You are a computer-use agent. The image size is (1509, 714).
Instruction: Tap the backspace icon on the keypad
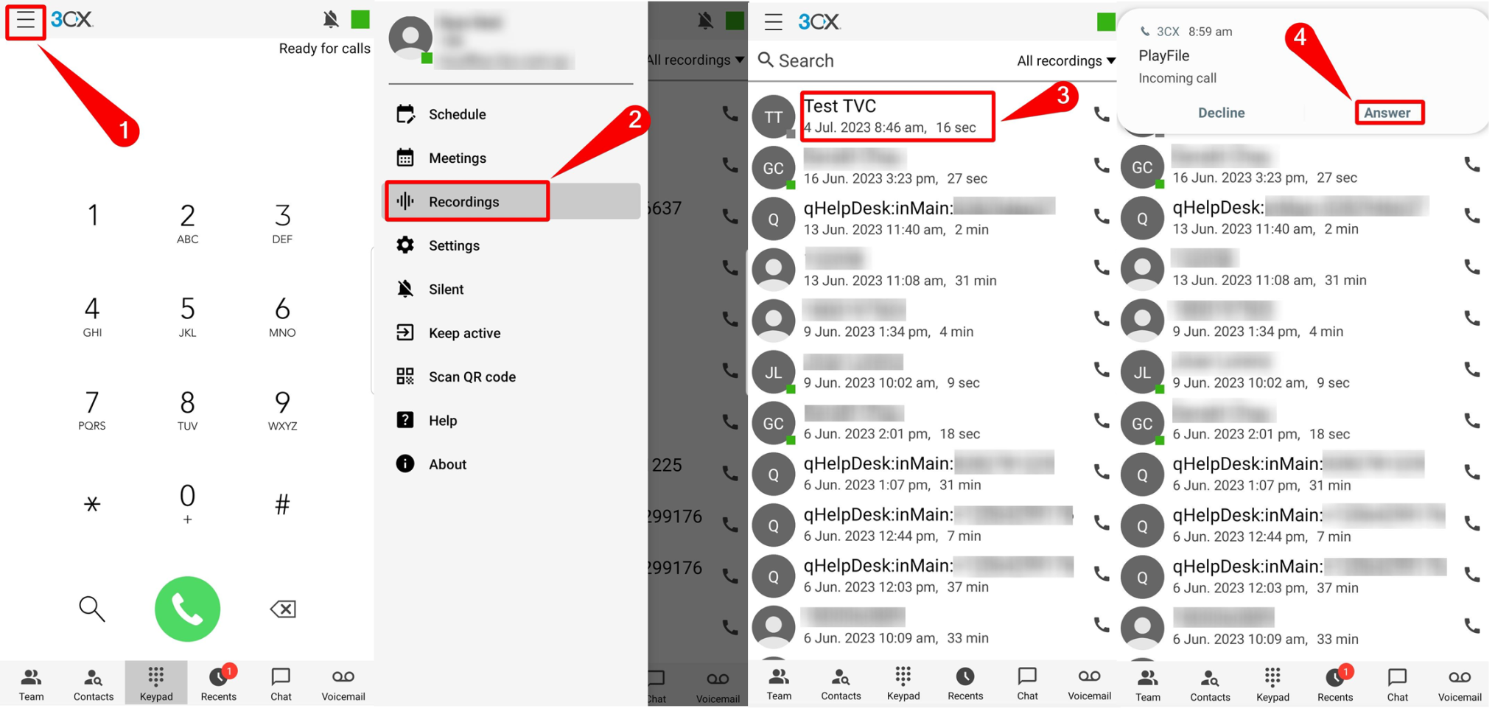282,609
